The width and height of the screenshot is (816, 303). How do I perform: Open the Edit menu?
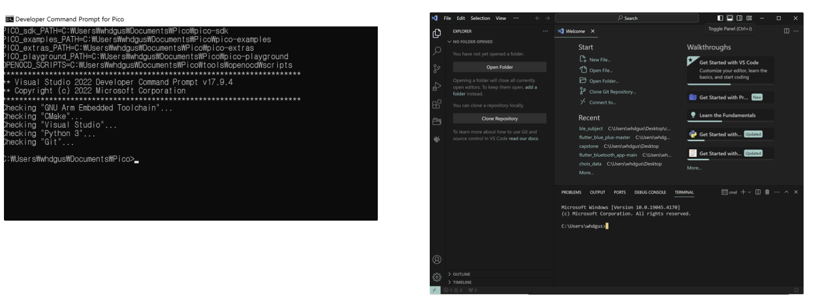(x=461, y=18)
